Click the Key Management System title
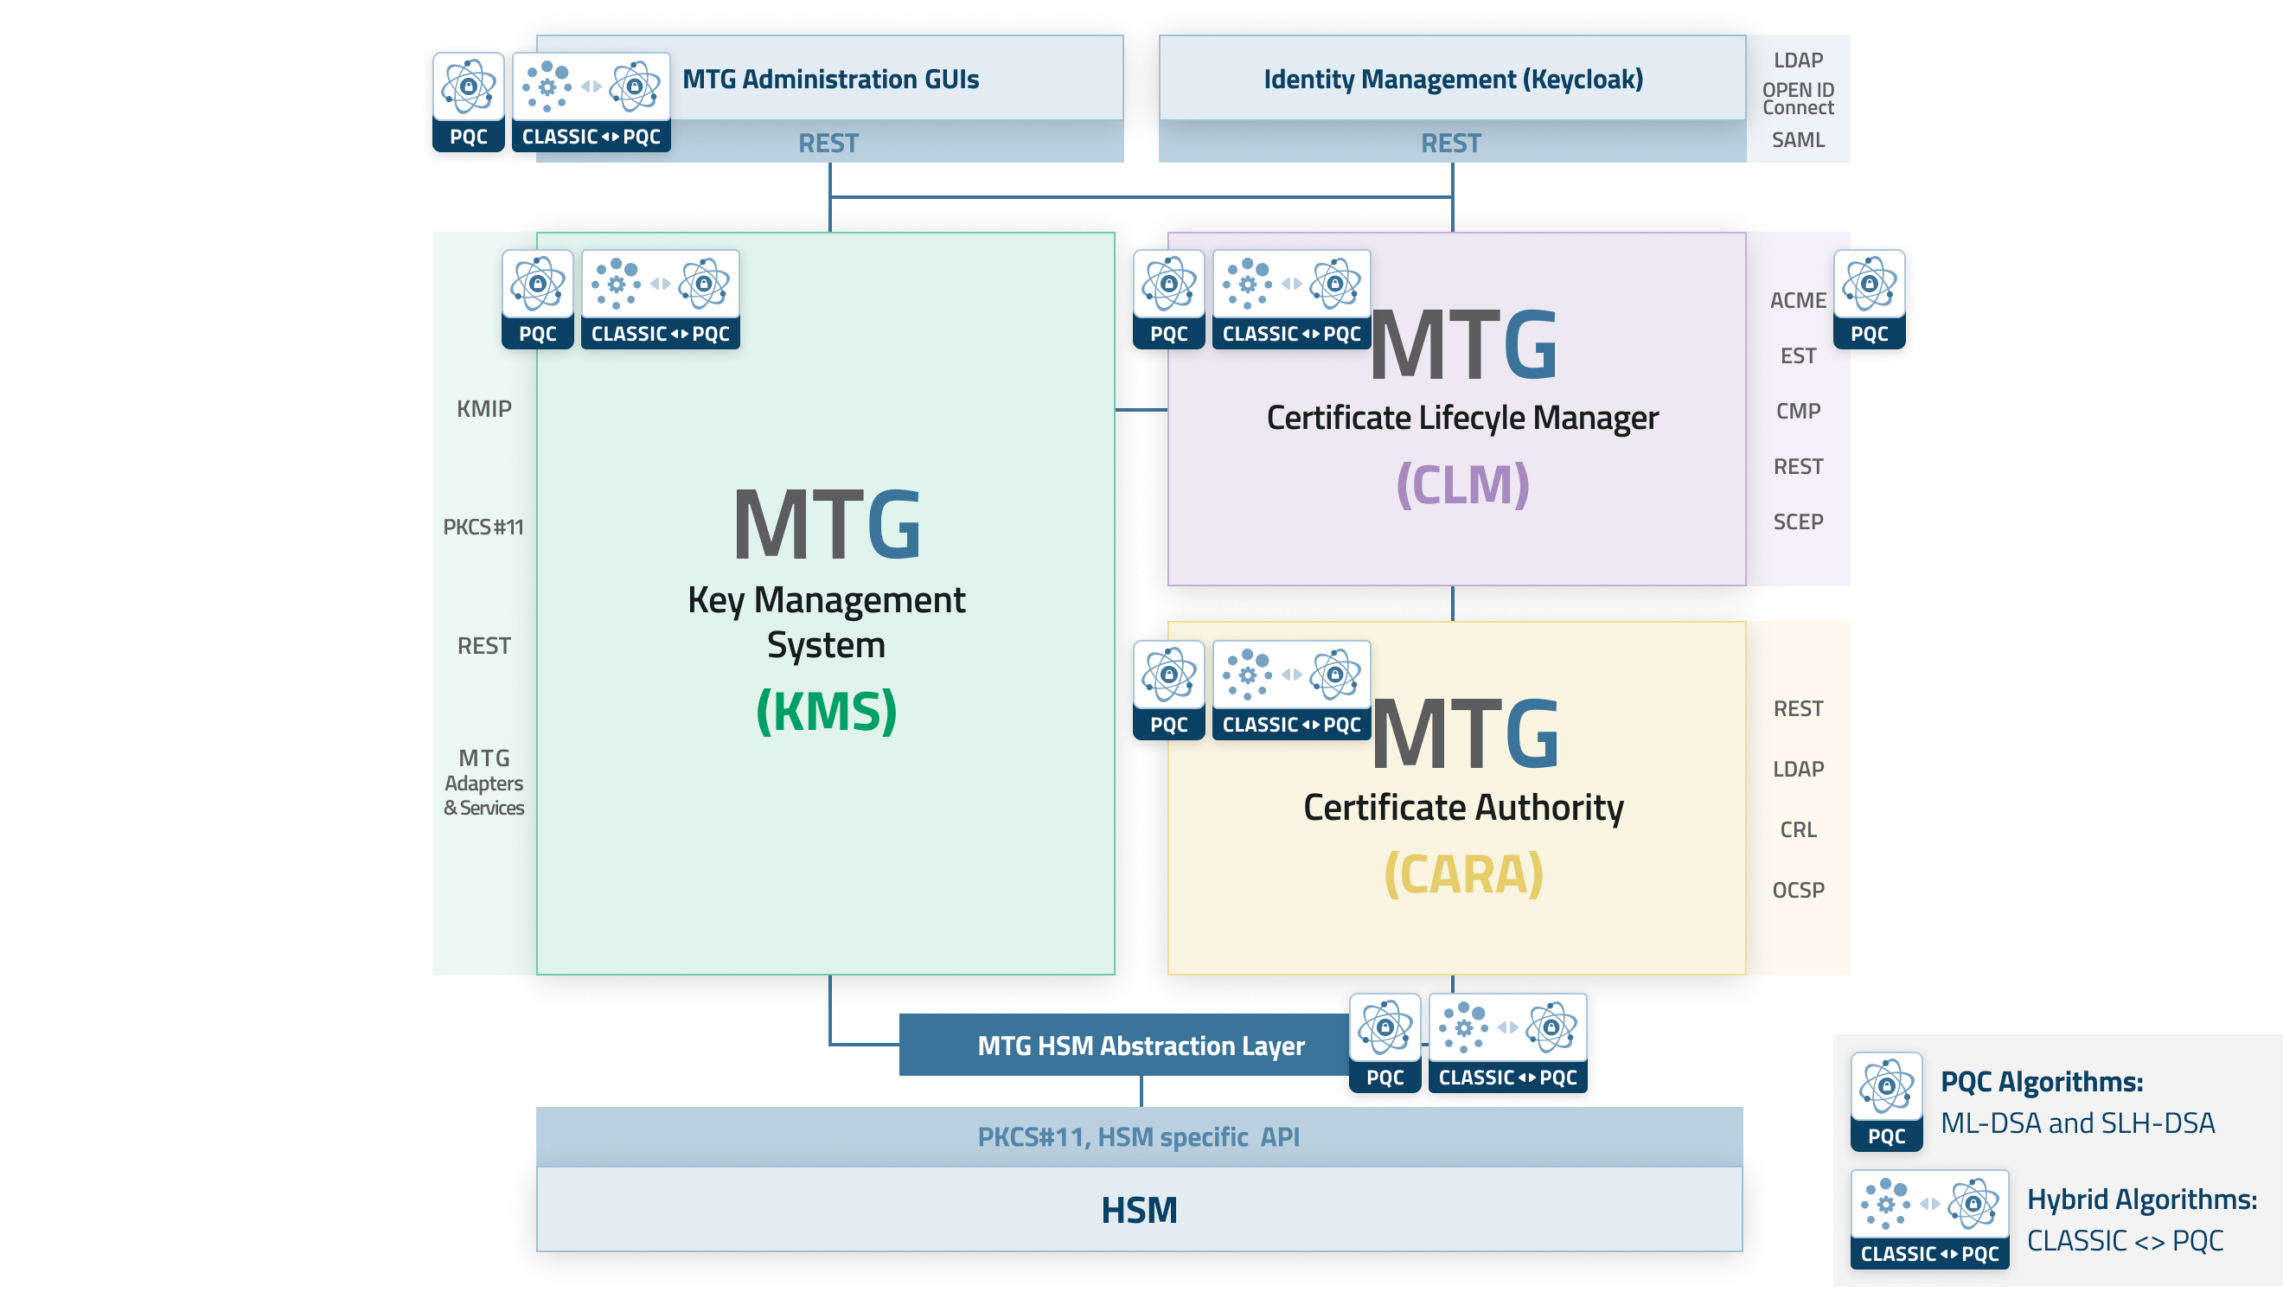Viewport: 2283px width, 1292px height. pyautogui.click(x=826, y=622)
